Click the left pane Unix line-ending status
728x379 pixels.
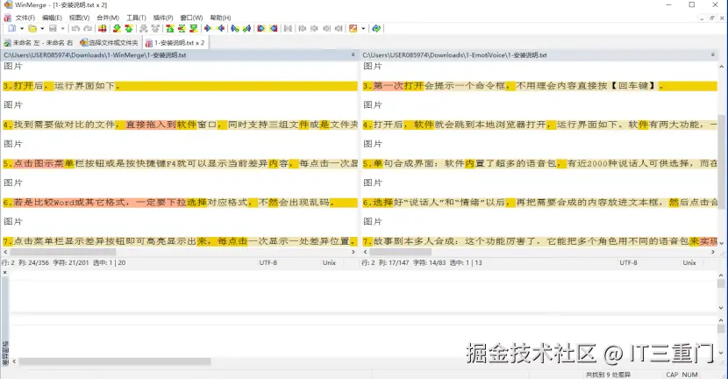329,263
